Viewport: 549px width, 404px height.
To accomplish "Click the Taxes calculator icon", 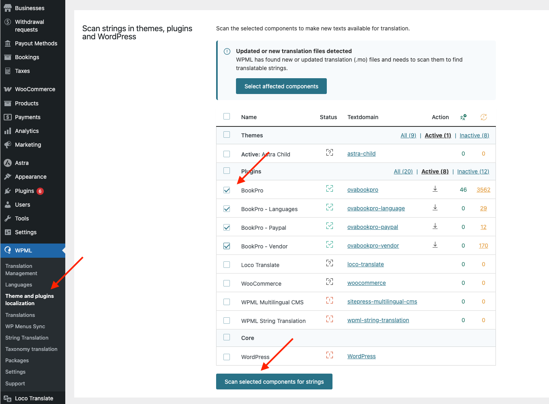I will 8,71.
